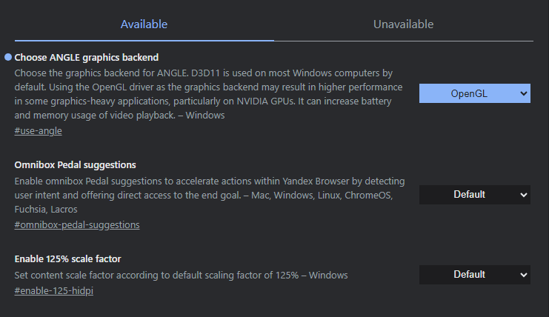This screenshot has width=549, height=317.
Task: Click the chevron arrow on Omnibox Pedal dropdown
Action: [523, 195]
